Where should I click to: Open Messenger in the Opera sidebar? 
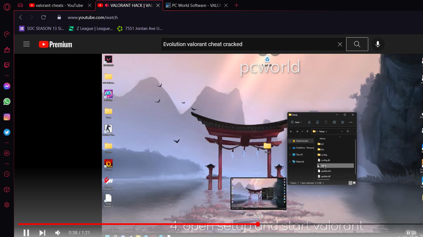tap(7, 86)
